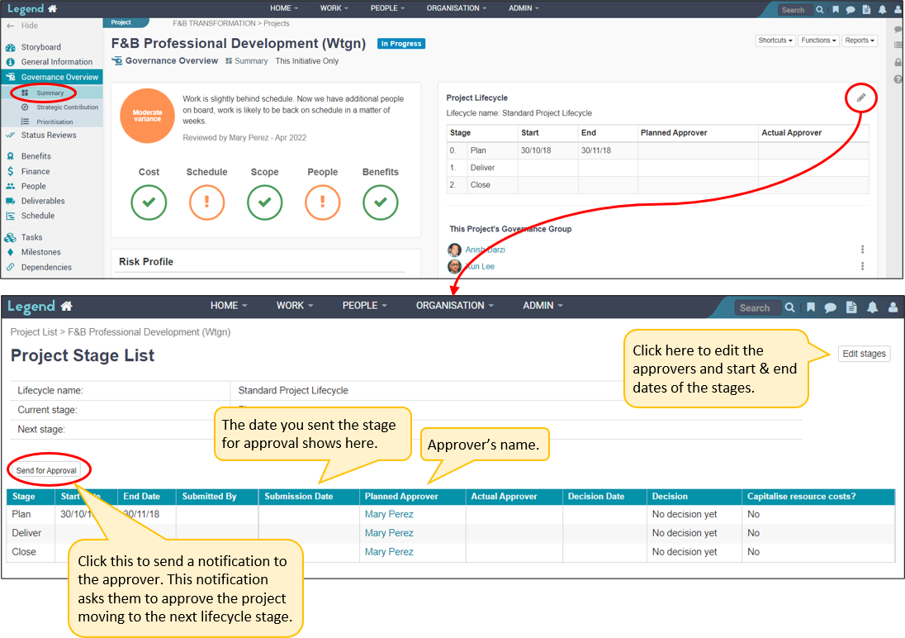Image resolution: width=905 pixels, height=638 pixels.
Task: Open Finance in the sidebar
Action: (36, 172)
